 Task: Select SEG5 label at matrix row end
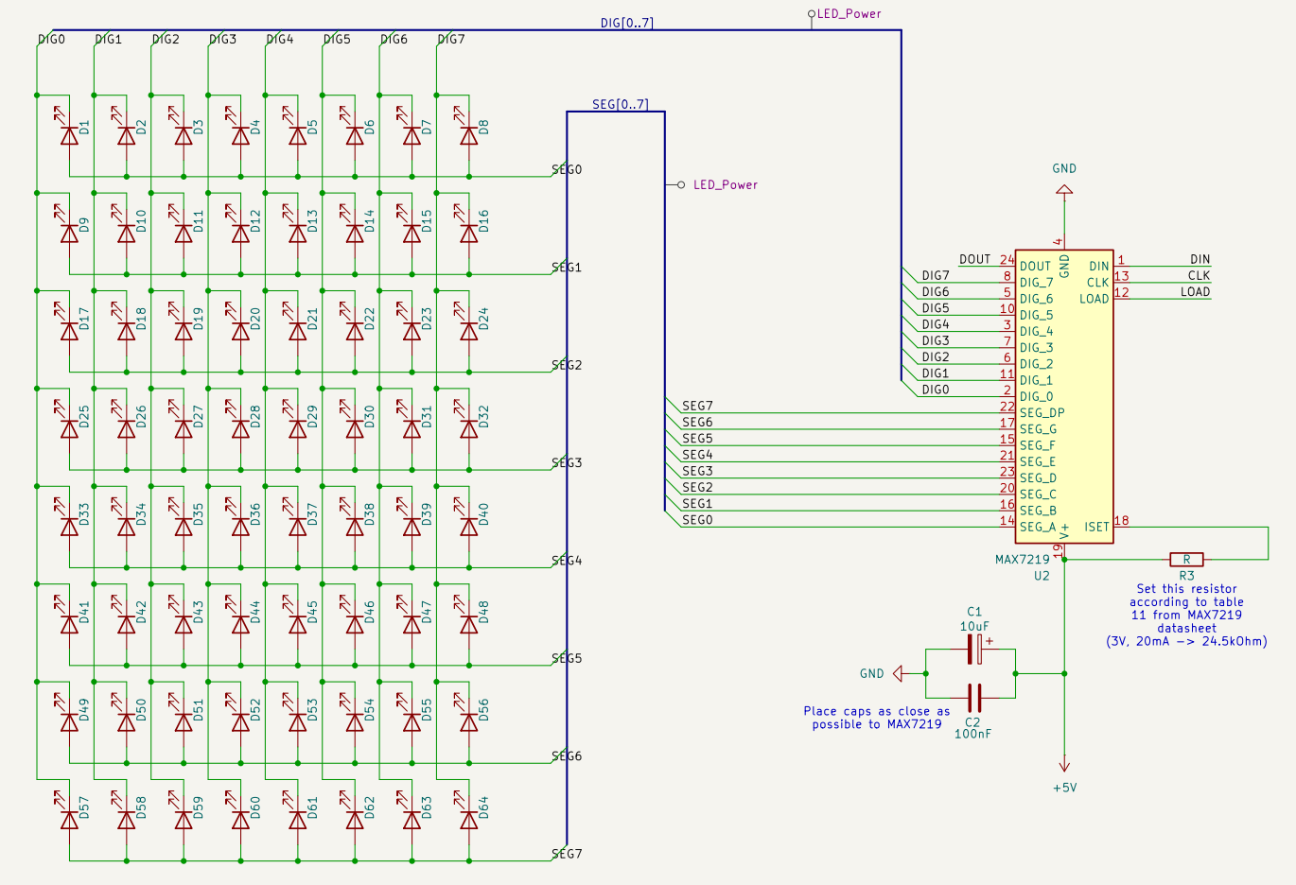click(x=567, y=658)
